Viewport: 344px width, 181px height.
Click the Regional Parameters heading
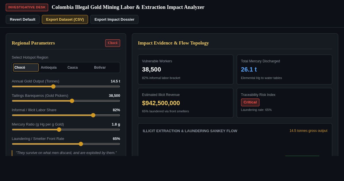click(x=33, y=43)
